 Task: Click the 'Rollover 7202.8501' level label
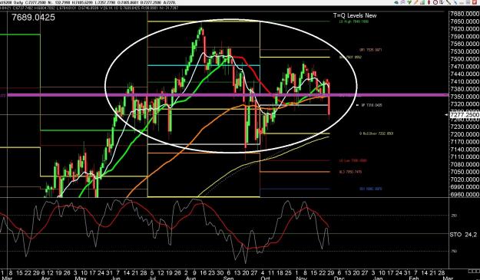[x=377, y=133]
